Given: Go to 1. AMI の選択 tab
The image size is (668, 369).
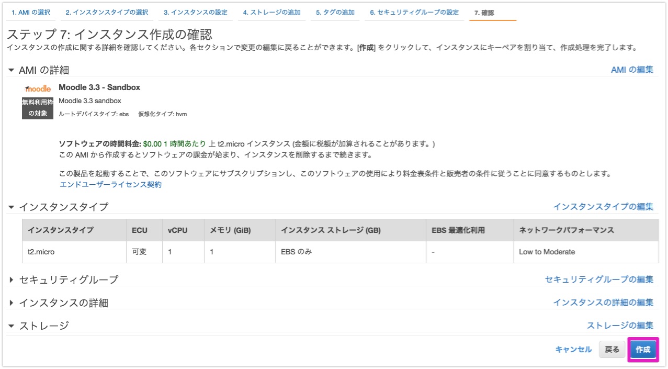Looking at the screenshot, I should 31,13.
